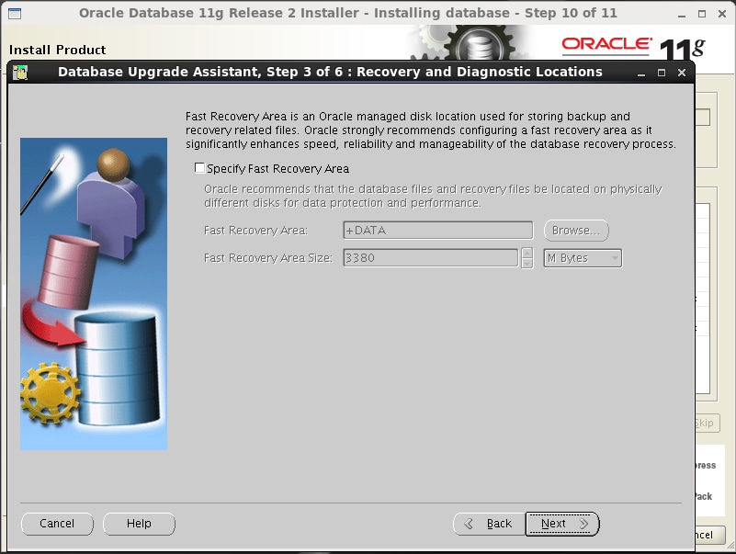Open the M Bytes unit dropdown
Screen dimensions: 736x554
(583, 258)
